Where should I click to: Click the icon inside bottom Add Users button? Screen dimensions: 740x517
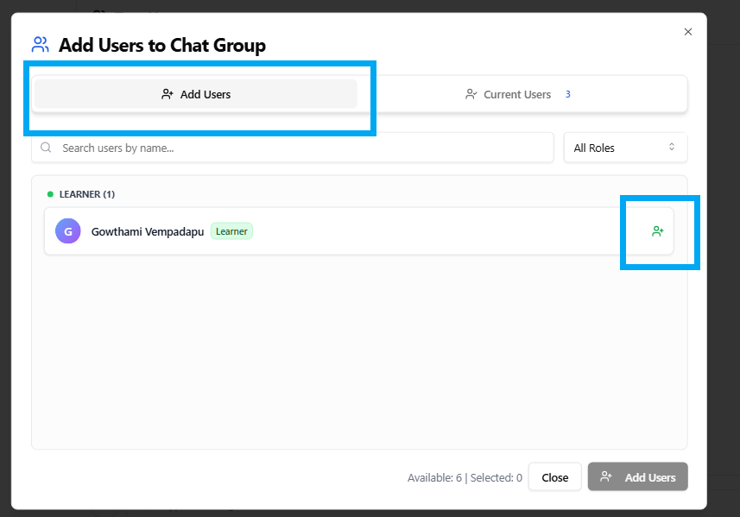[x=606, y=477]
